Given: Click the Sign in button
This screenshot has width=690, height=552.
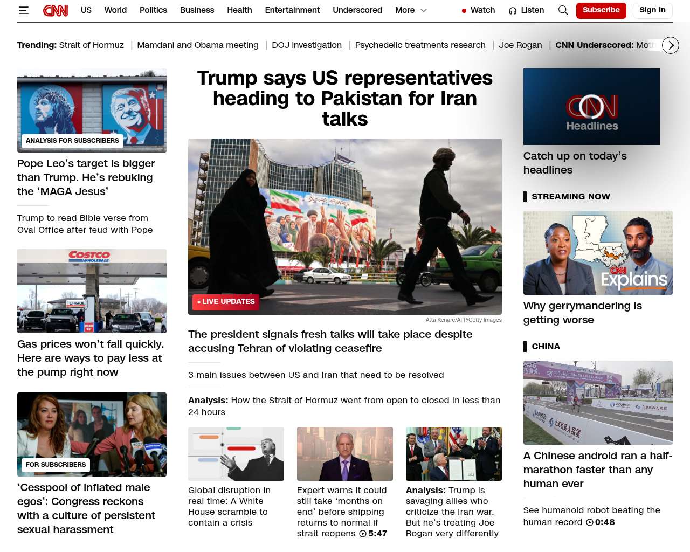Looking at the screenshot, I should pyautogui.click(x=652, y=10).
